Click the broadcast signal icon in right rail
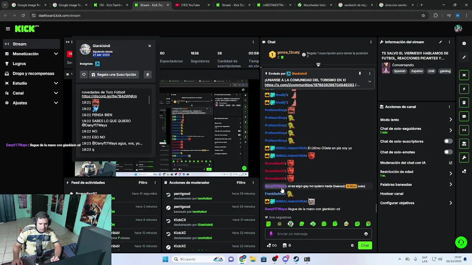472x265 pixels. click(464, 130)
